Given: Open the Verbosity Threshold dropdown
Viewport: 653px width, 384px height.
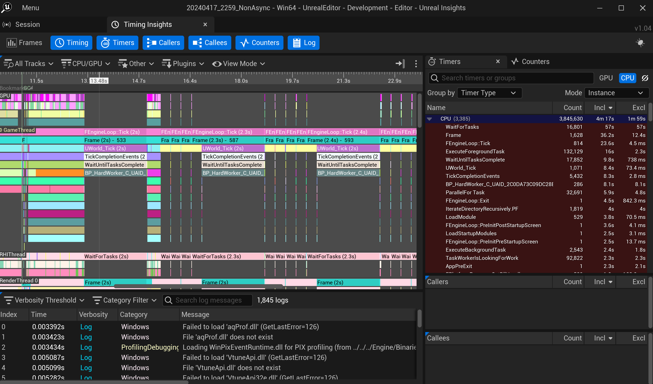Looking at the screenshot, I should click(44, 300).
